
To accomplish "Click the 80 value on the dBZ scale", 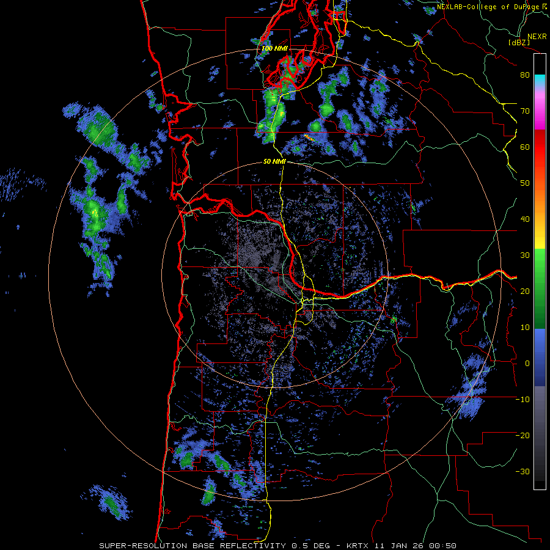I will [x=525, y=75].
